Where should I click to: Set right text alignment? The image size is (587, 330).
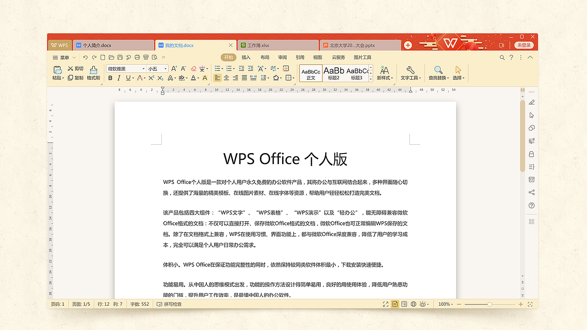(x=235, y=78)
